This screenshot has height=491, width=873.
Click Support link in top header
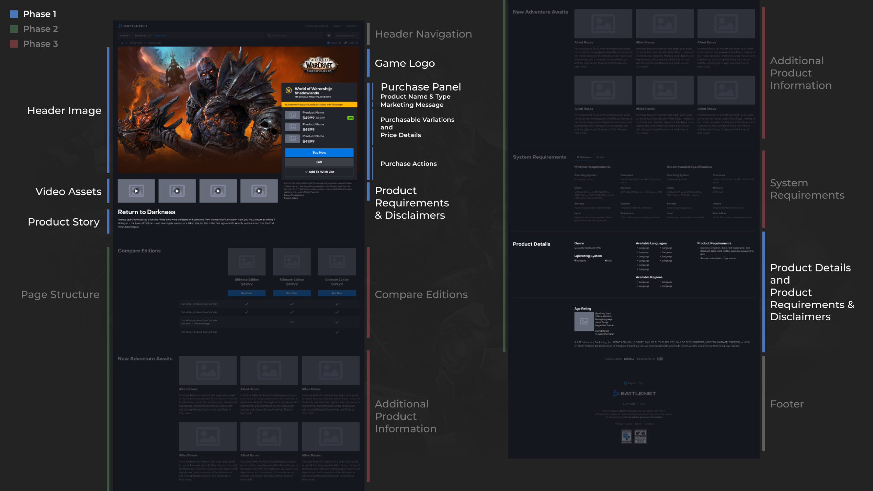(337, 26)
